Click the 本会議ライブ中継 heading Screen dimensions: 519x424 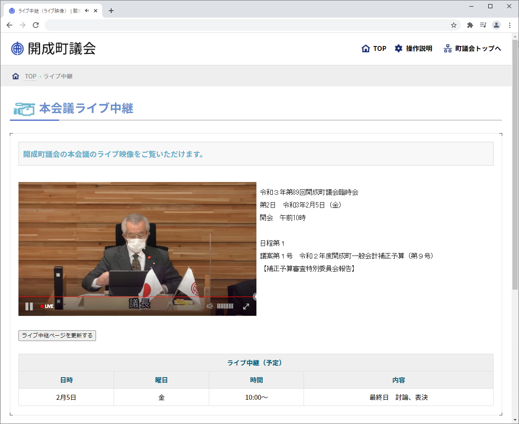coord(86,108)
